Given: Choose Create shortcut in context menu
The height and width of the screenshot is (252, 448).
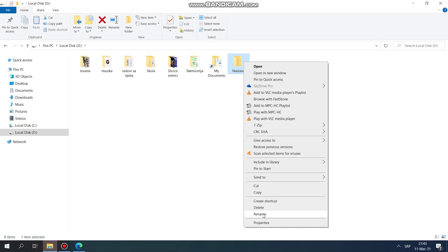Looking at the screenshot, I should tap(286, 201).
